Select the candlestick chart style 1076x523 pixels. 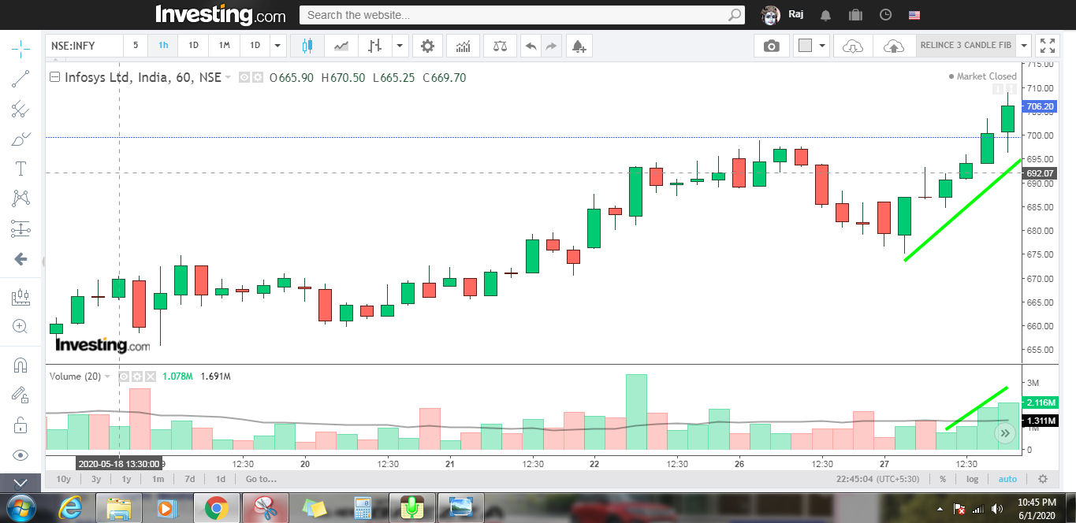click(307, 46)
